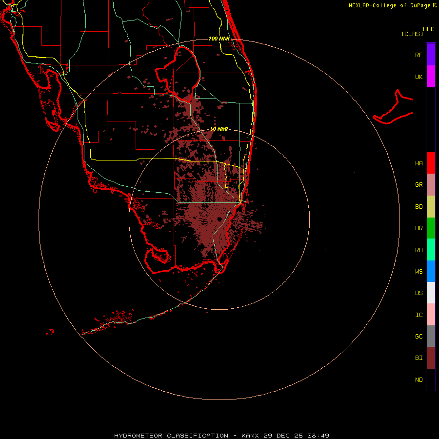Click the KAMX radar site center dot
This screenshot has width=439, height=439.
219,219
